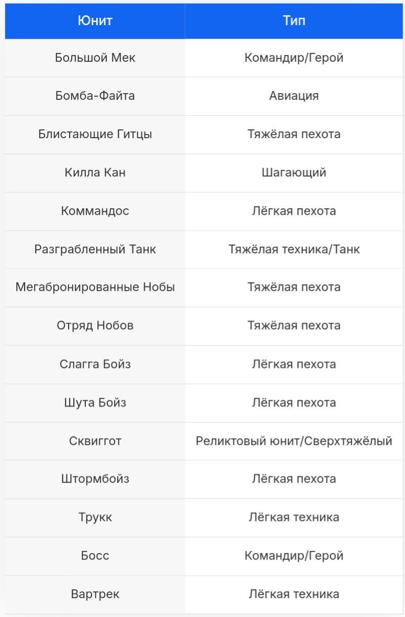Click the Тип column header
This screenshot has height=617, width=405.
tap(294, 20)
